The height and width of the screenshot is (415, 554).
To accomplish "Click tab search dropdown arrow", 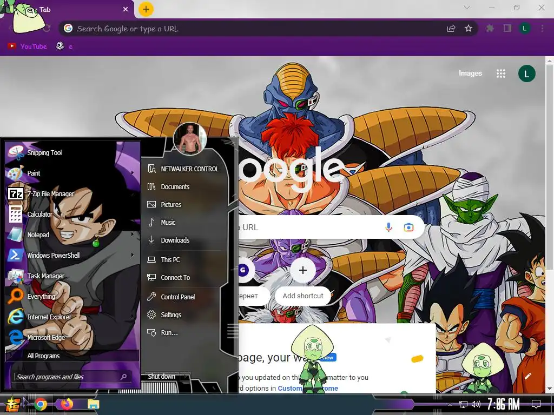I will [x=467, y=8].
